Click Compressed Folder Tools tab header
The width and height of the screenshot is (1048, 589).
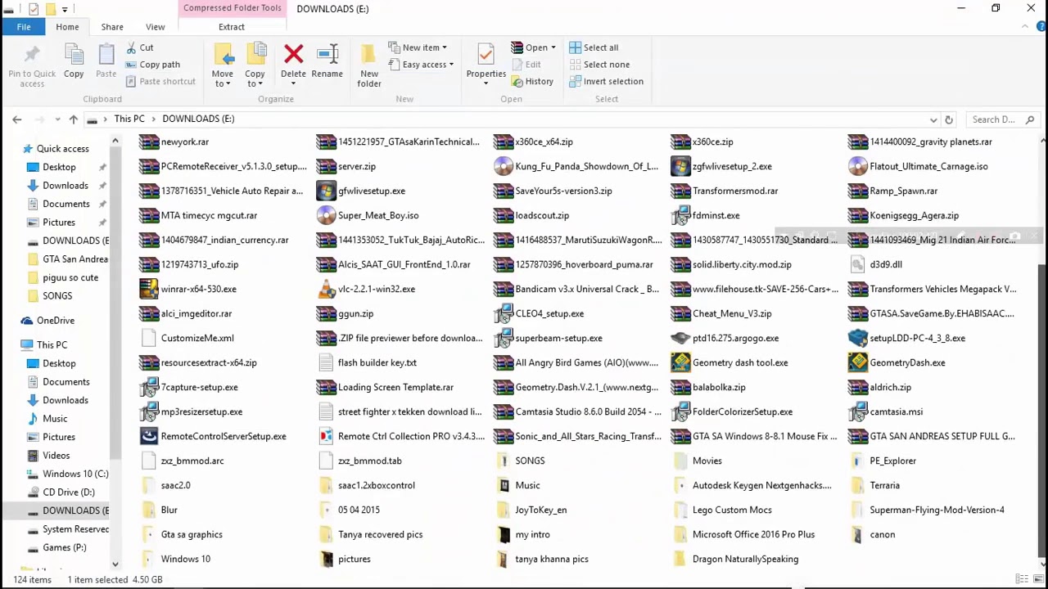tap(232, 8)
